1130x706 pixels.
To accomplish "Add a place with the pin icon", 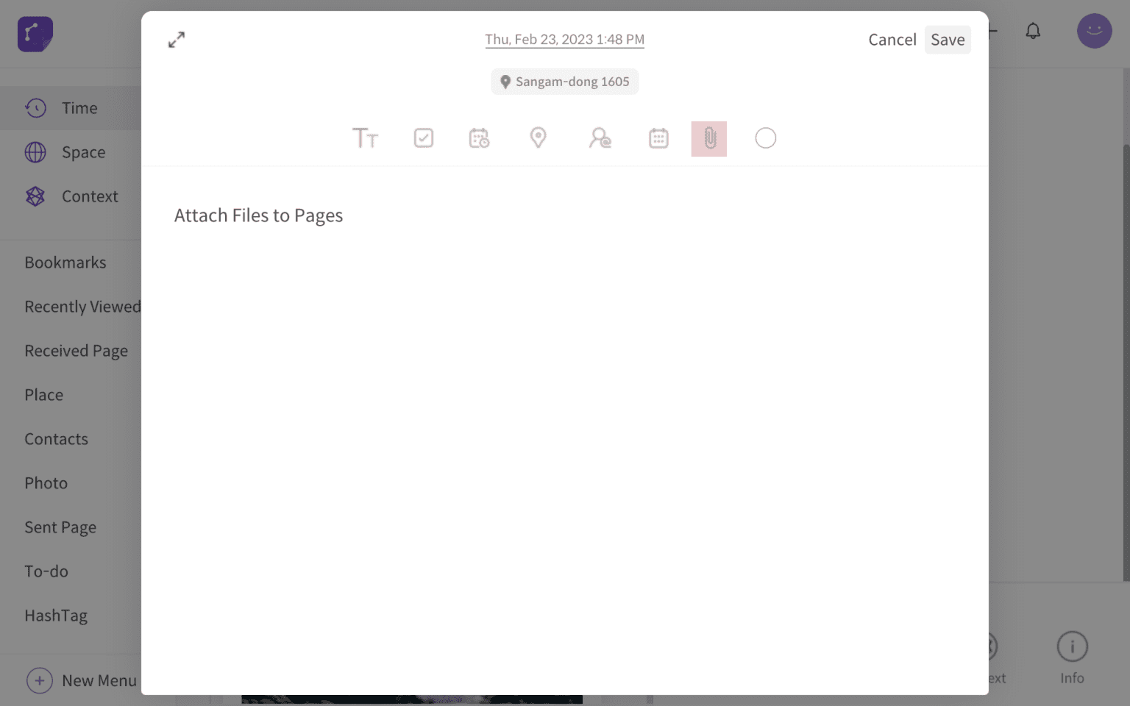I will (x=539, y=138).
